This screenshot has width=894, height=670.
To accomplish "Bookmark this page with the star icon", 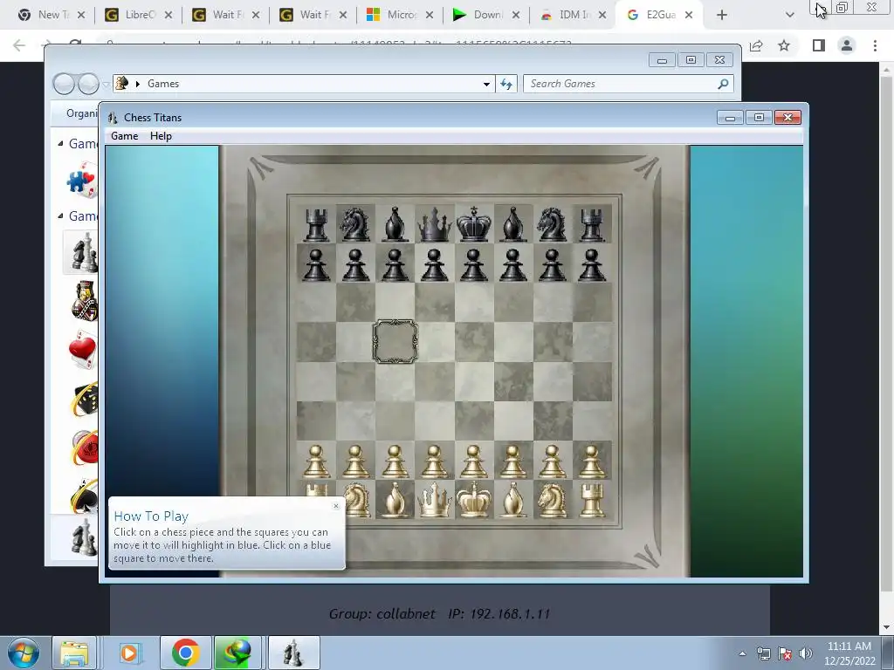I will tap(784, 45).
